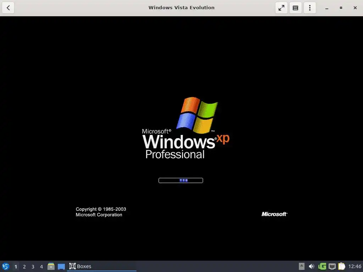This screenshot has width=363, height=272.
Task: Click the Windows XP flag logo
Action: (197, 115)
